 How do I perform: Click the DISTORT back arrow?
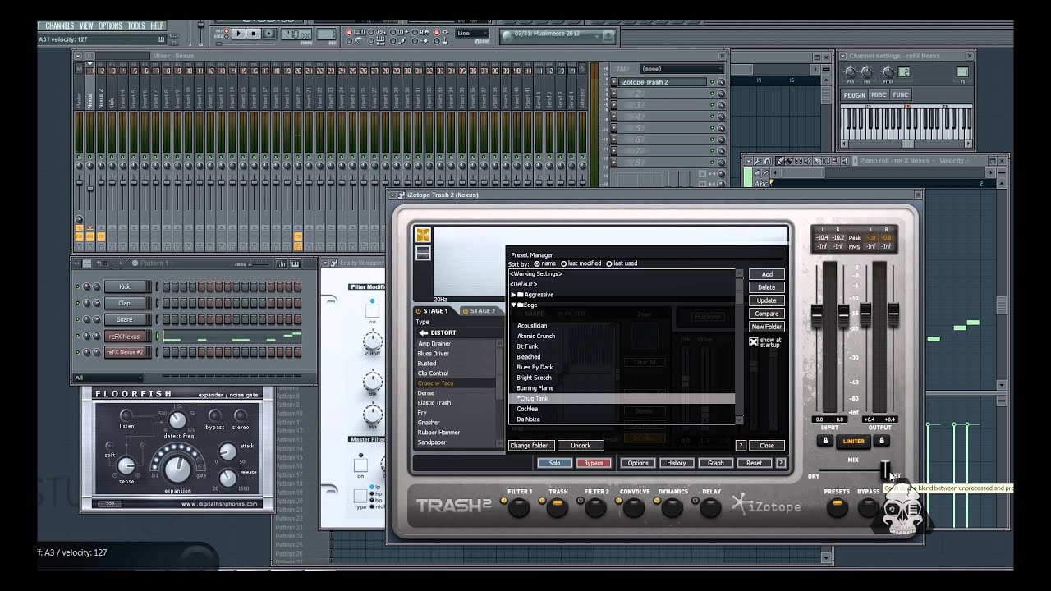point(424,332)
